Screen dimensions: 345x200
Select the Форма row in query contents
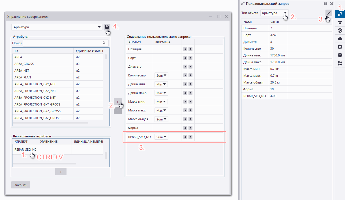[x=175, y=128]
